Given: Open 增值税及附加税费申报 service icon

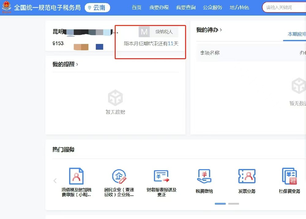Looking at the screenshot, I should pos(76,176).
